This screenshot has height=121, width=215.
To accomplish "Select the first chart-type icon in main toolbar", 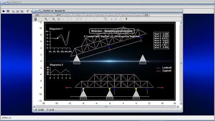I will tap(13, 11).
